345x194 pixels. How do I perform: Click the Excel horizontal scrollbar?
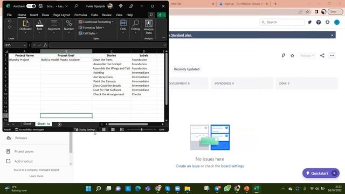pos(128,124)
